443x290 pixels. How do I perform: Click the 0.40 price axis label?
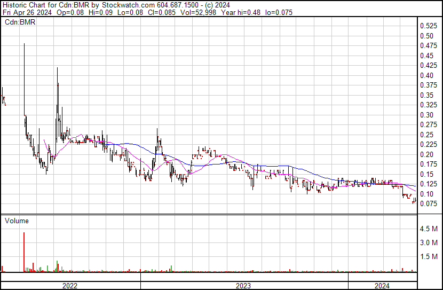426,75
